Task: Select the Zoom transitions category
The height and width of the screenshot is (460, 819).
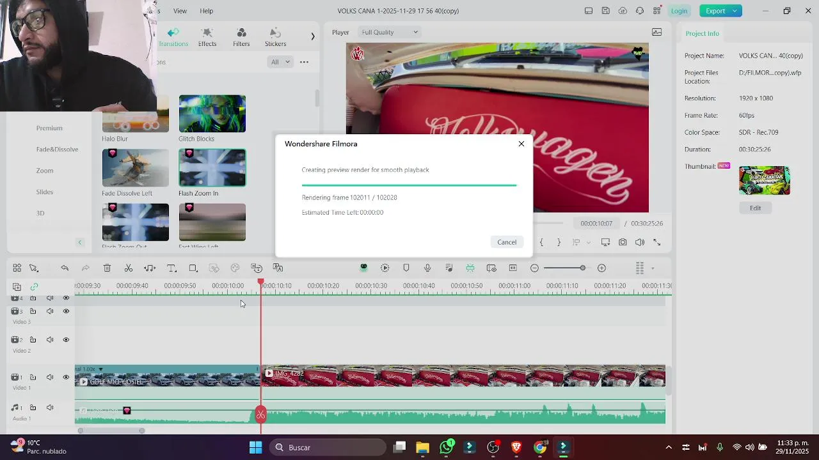Action: pos(45,171)
